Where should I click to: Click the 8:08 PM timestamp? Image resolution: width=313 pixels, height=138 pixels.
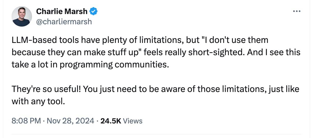click(26, 121)
